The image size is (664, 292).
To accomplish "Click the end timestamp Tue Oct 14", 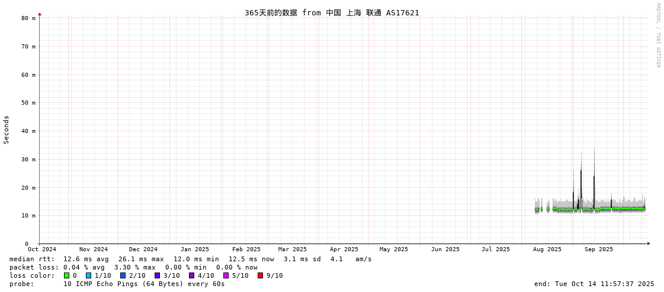I will [594, 284].
